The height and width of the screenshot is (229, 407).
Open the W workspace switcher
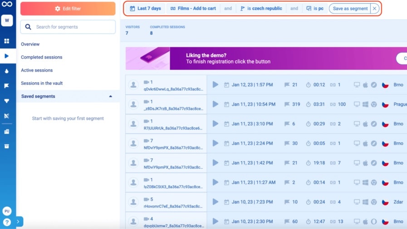tap(7, 20)
